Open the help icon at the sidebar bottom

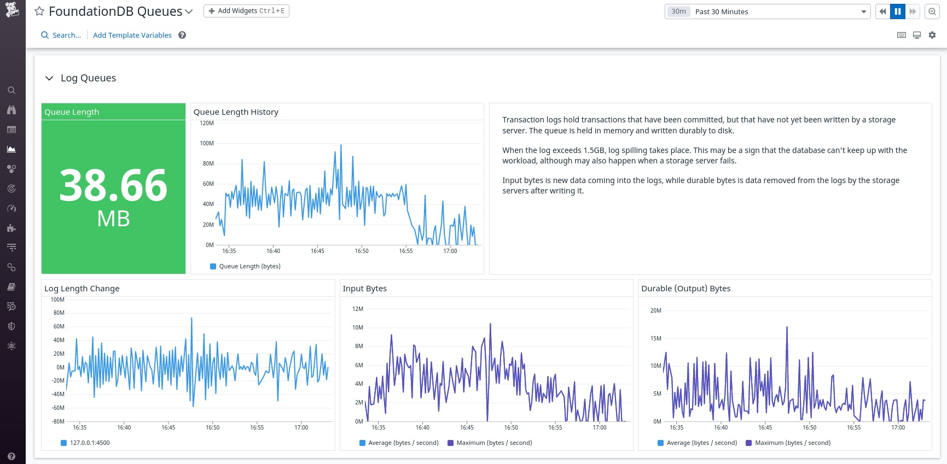11,456
